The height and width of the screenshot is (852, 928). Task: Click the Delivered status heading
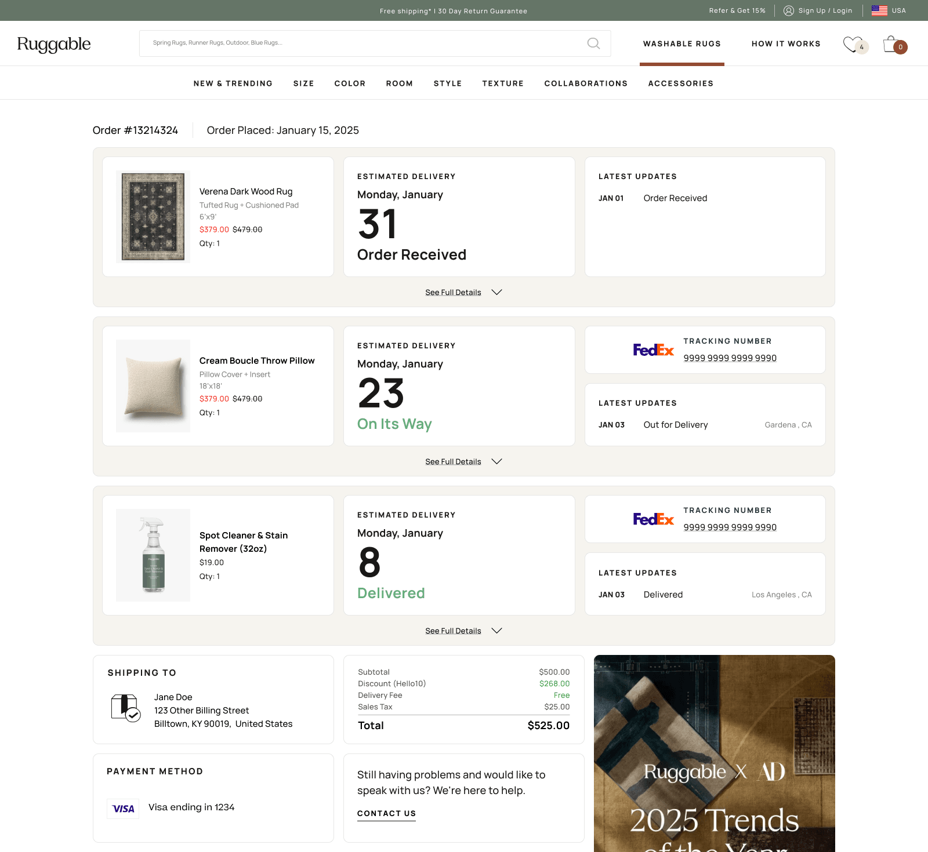coord(391,593)
